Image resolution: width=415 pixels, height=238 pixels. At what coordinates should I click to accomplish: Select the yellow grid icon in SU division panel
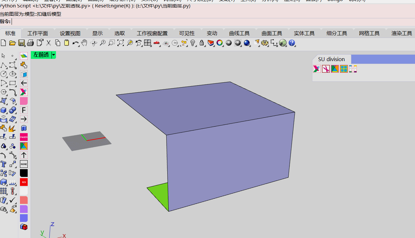pyautogui.click(x=344, y=69)
